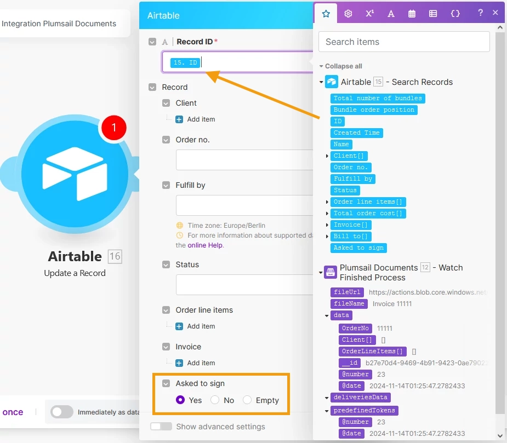507x443 pixels.
Task: Open the starred items tab
Action: pos(326,14)
